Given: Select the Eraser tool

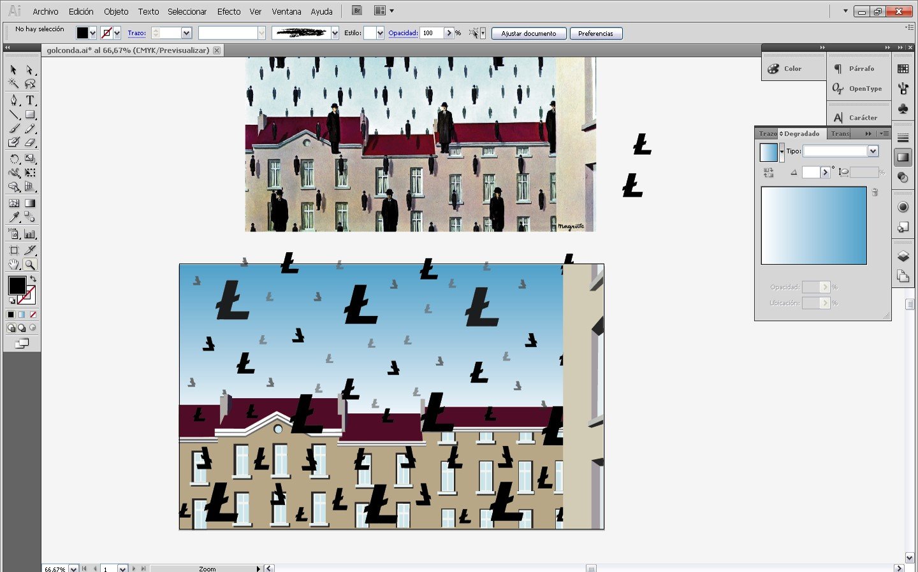Looking at the screenshot, I should point(30,143).
